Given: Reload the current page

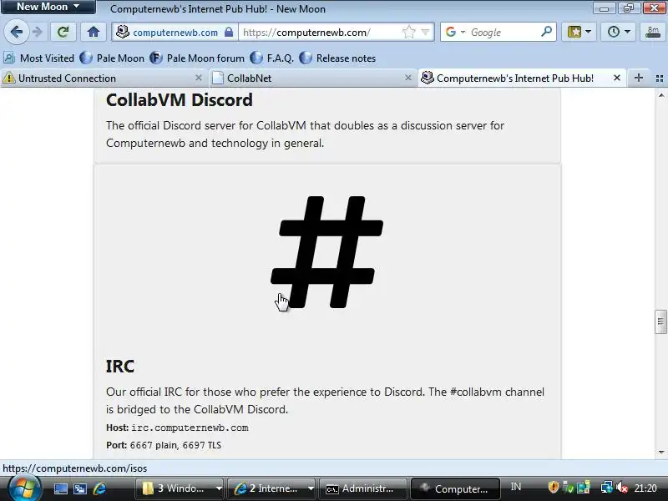Looking at the screenshot, I should click(63, 32).
